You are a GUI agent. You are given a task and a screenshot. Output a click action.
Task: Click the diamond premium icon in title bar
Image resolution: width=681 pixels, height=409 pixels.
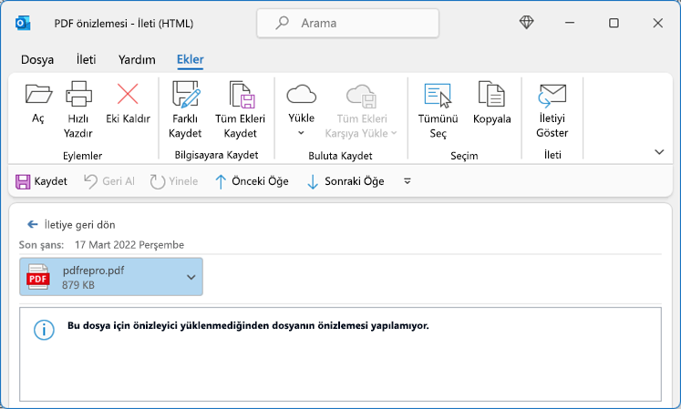click(x=526, y=22)
